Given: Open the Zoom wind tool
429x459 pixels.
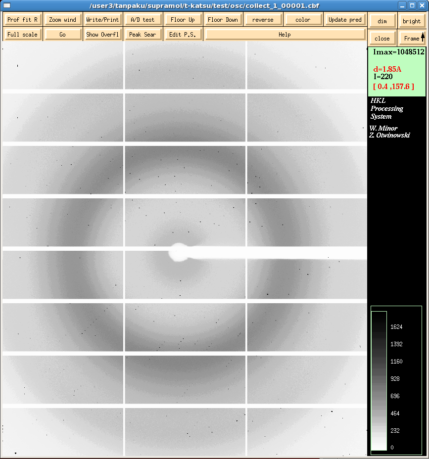Looking at the screenshot, I should click(x=63, y=20).
